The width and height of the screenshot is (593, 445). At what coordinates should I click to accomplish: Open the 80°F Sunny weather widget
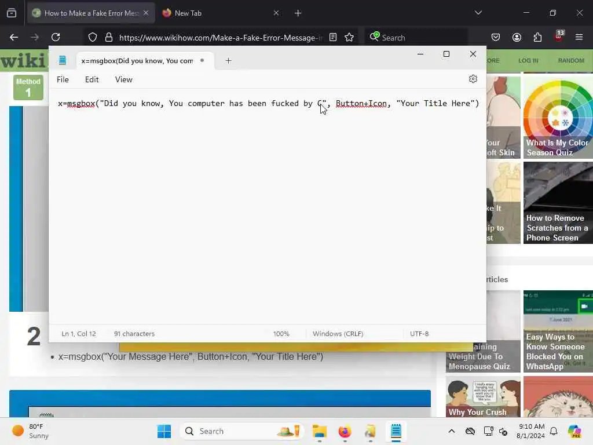pos(30,431)
